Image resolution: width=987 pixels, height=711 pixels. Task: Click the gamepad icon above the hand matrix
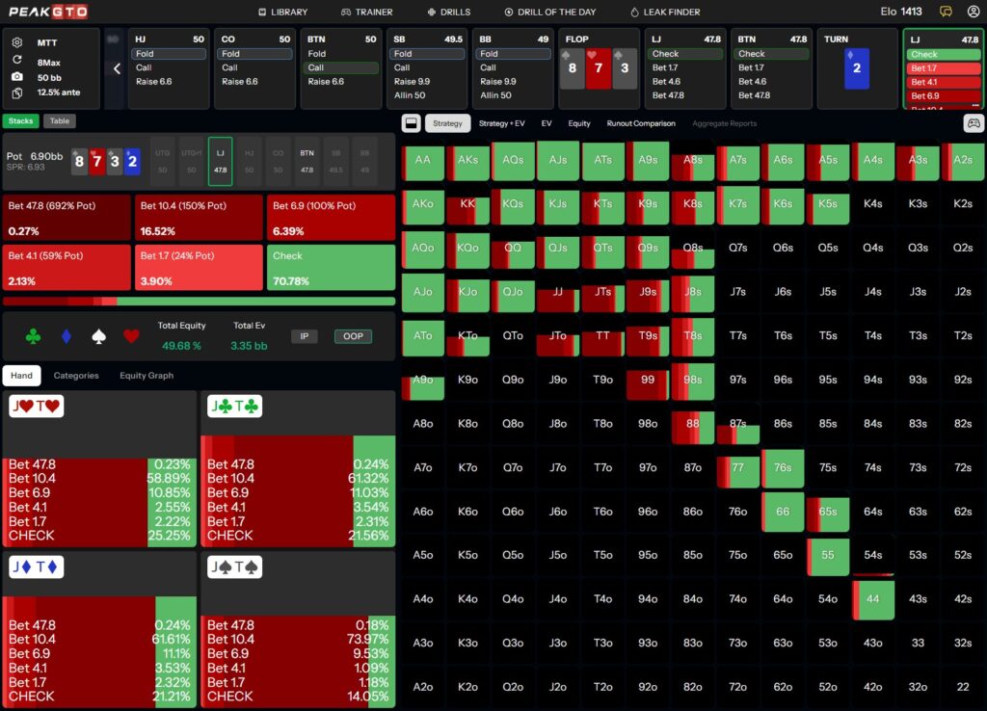(x=974, y=123)
